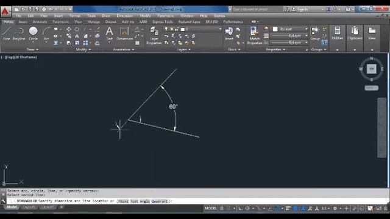Image resolution: width=390 pixels, height=219 pixels.
Task: Switch to the Express Tools ribbon tab
Action: click(x=163, y=22)
